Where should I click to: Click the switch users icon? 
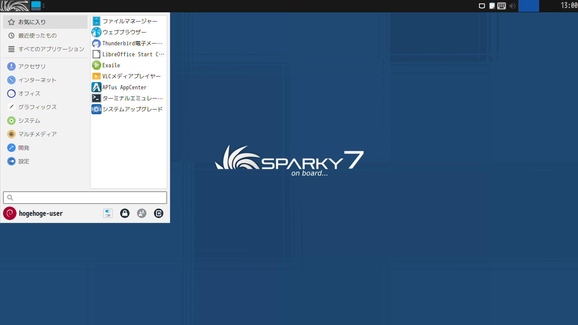[x=142, y=213]
